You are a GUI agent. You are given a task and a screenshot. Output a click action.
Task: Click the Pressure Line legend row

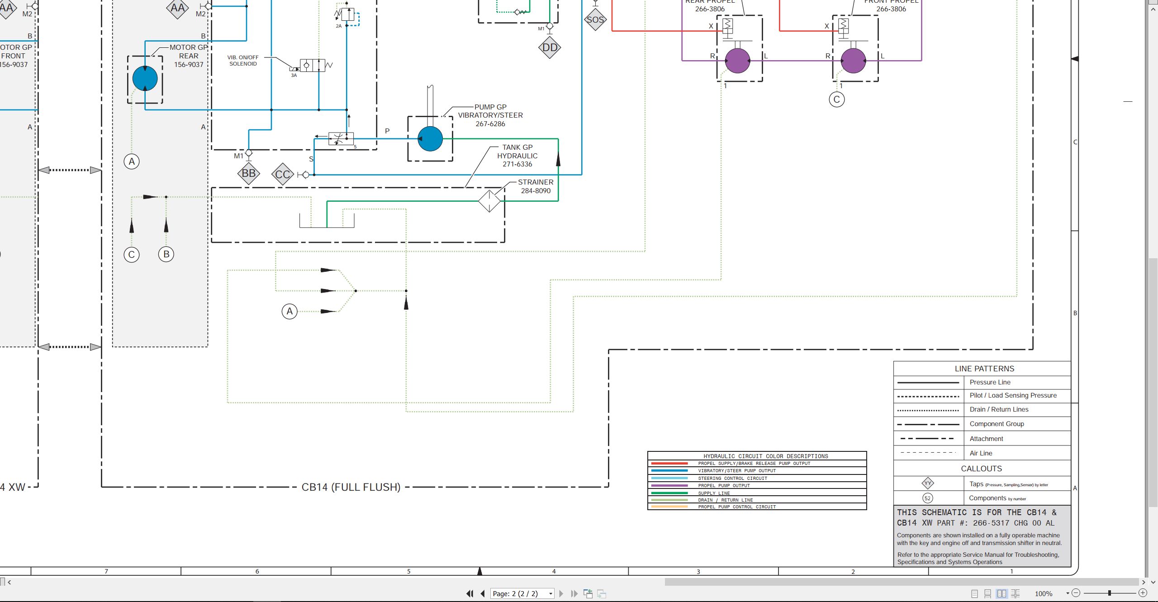[x=982, y=382]
